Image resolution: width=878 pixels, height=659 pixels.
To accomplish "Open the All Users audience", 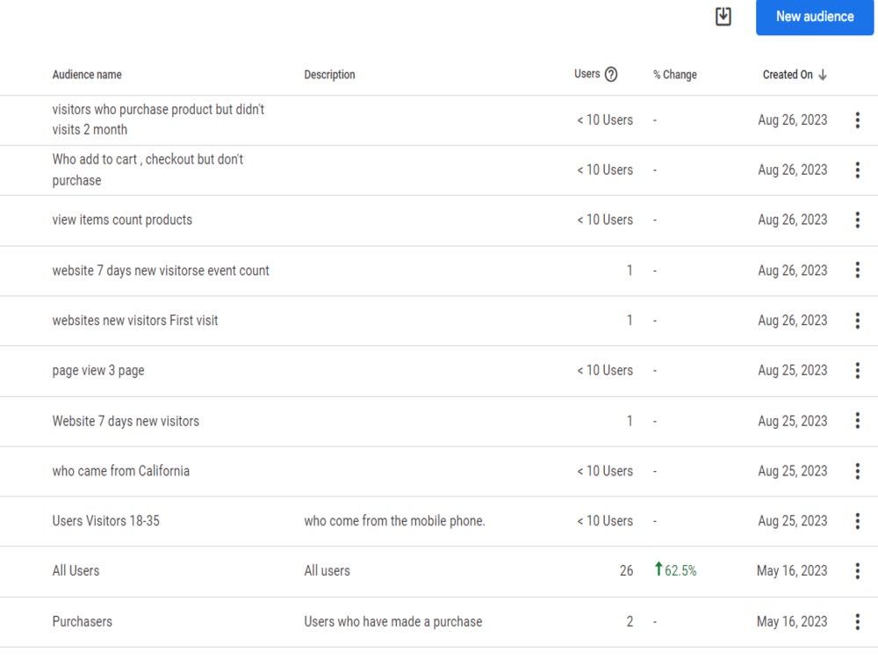I will 76,570.
